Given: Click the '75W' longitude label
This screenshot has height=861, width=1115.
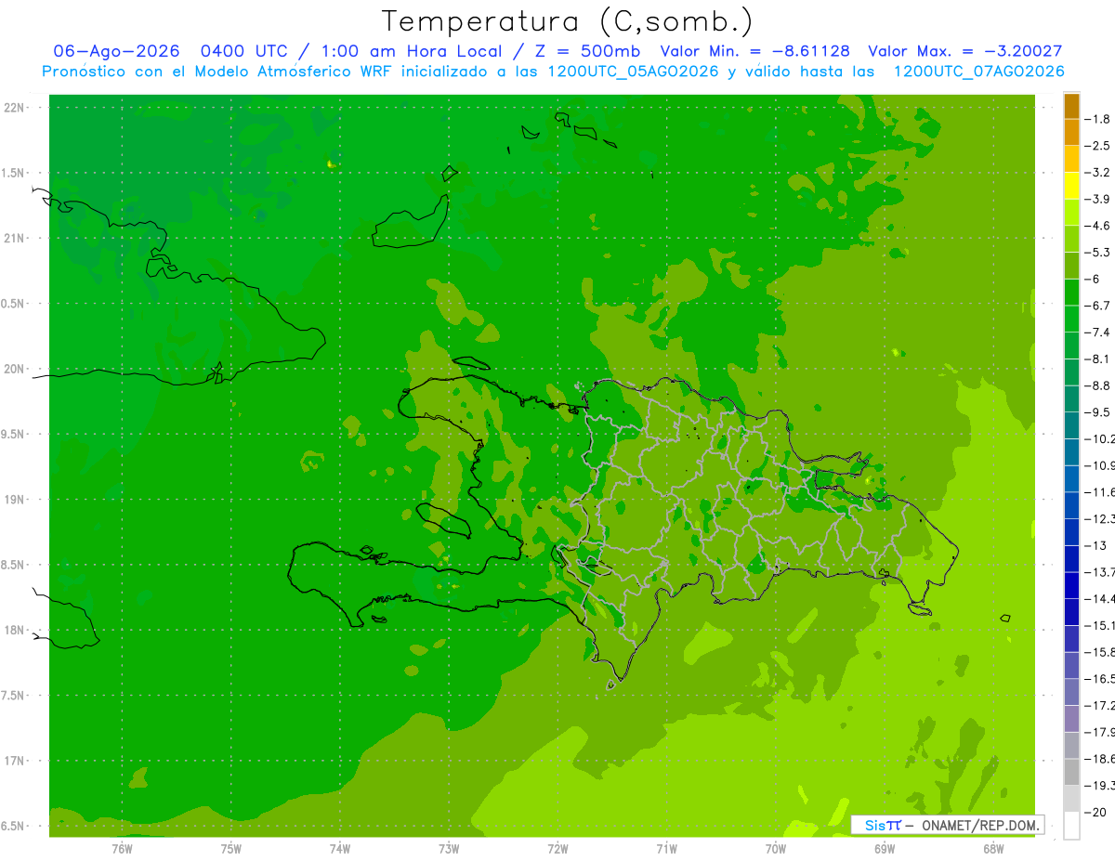Looking at the screenshot, I should tap(231, 848).
